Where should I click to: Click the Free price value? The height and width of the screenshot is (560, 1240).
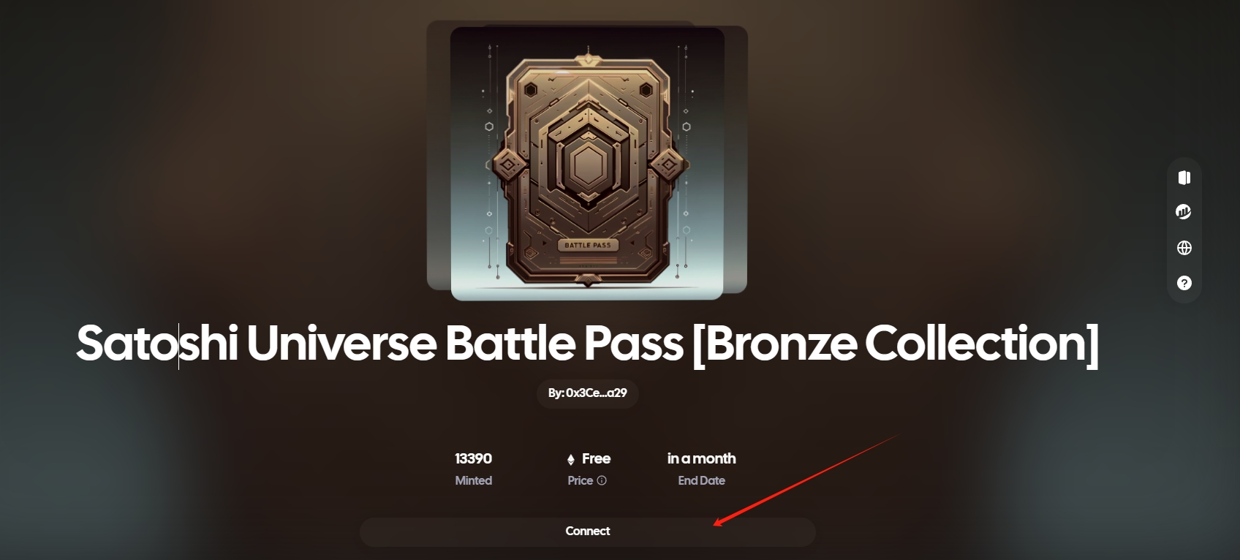coord(596,458)
